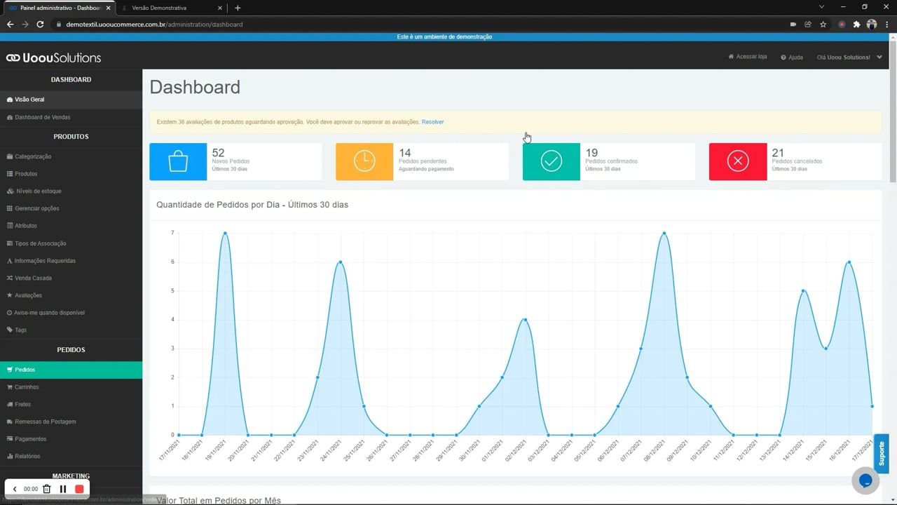Click the 08/12/2021 peak data point on chart

[x=664, y=233]
